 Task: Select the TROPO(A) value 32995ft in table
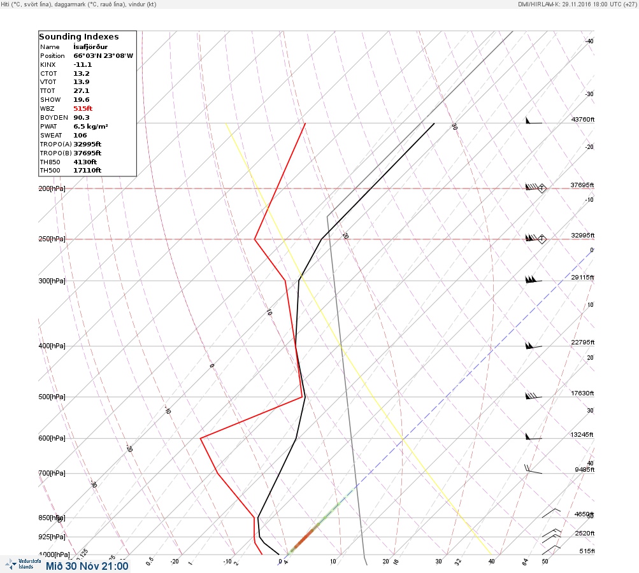87,144
